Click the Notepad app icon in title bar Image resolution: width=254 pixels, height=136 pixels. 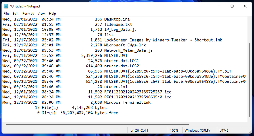click(x=6, y=6)
